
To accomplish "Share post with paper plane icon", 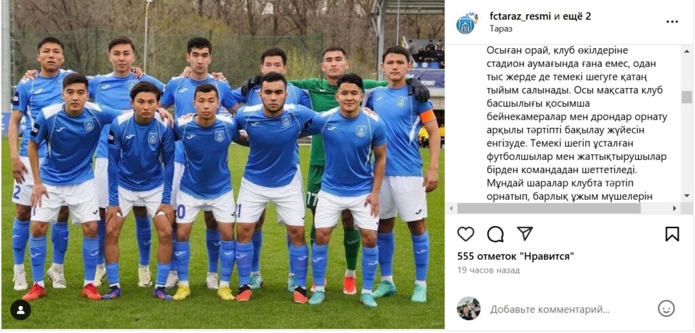I will [525, 234].
